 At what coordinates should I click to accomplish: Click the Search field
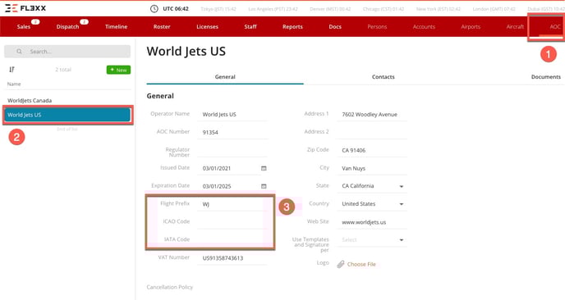coord(67,52)
